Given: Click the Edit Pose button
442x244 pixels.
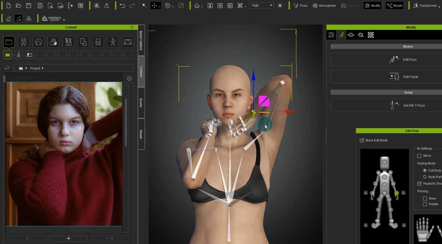Looking at the screenshot, I should pos(386,59).
